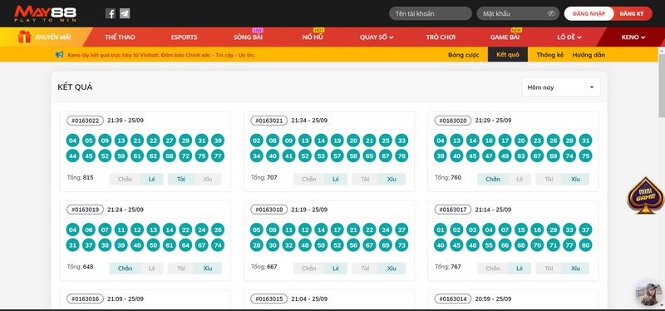Open the Facebook icon in header

pos(111,13)
